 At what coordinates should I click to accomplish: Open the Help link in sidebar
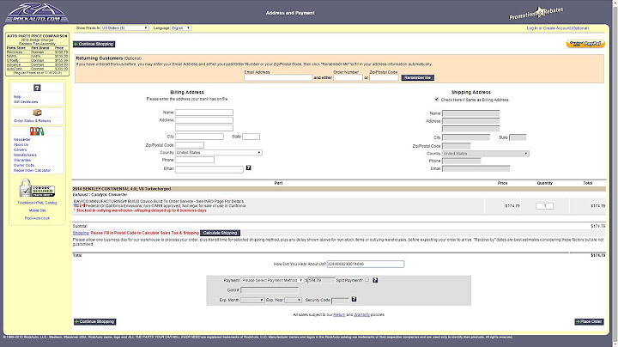(x=17, y=96)
